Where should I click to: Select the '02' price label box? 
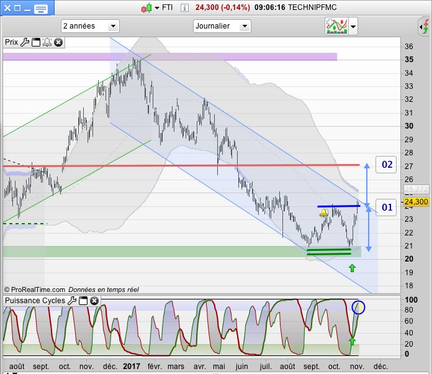(386, 165)
